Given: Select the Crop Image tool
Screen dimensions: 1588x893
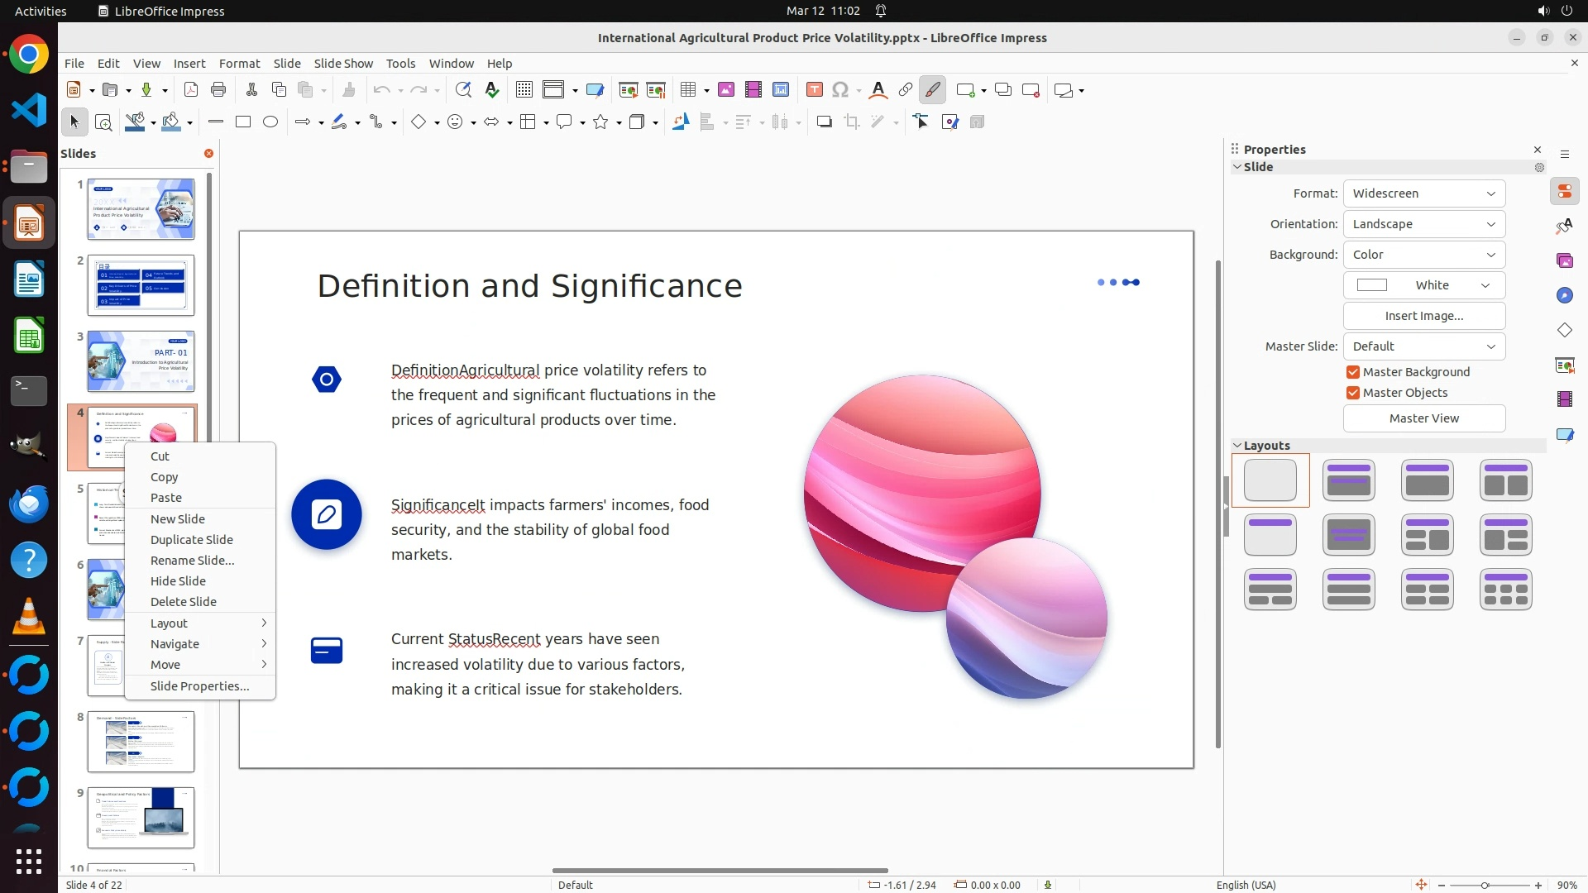Looking at the screenshot, I should click(851, 122).
